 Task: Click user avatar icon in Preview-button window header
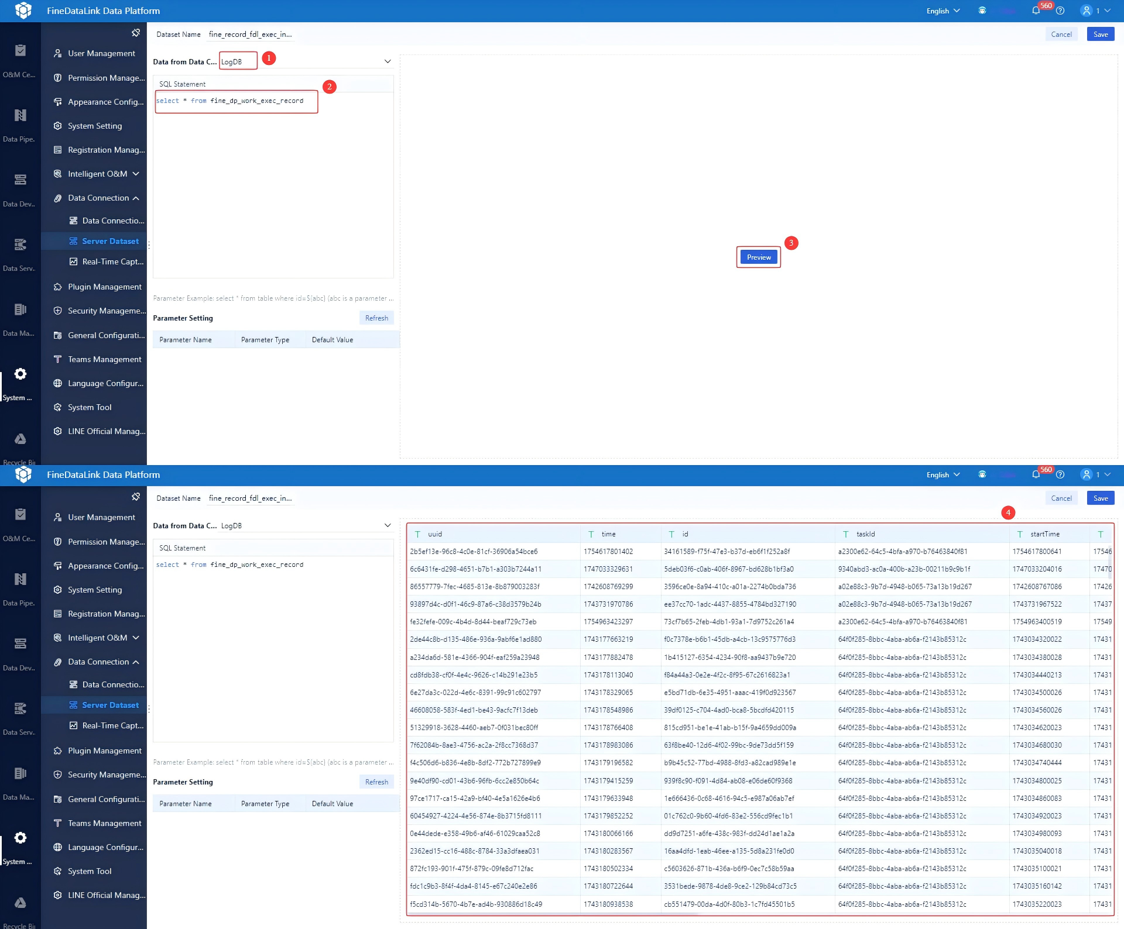coord(1087,11)
